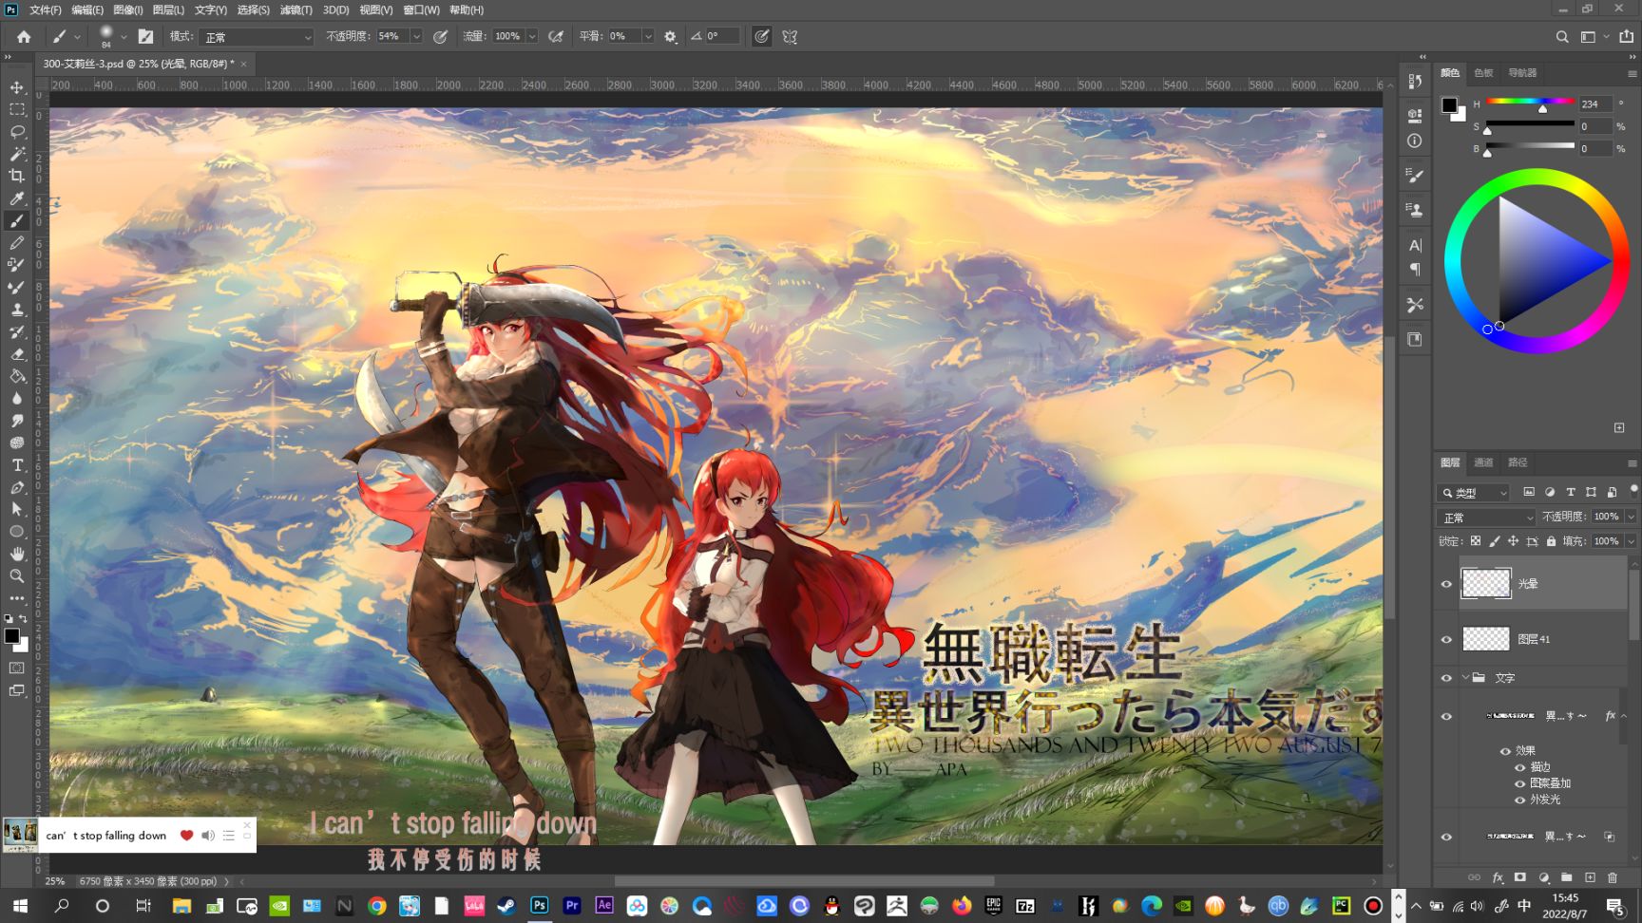Switch to the 导航器 tab
This screenshot has height=923, width=1642.
point(1522,73)
